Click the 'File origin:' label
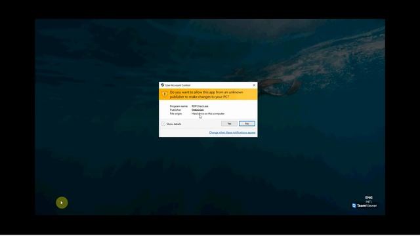 pos(176,113)
